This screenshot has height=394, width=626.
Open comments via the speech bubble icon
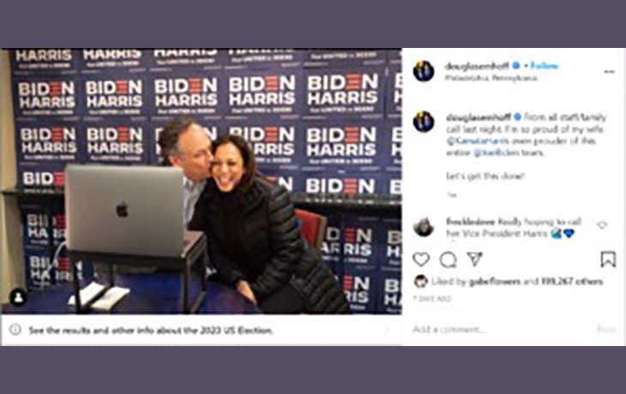coord(448,260)
